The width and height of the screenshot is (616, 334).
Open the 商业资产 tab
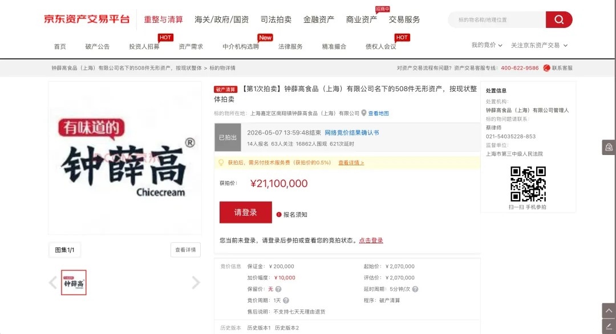362,19
